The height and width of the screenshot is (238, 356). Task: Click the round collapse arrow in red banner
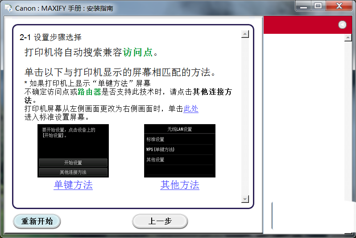coord(342,24)
